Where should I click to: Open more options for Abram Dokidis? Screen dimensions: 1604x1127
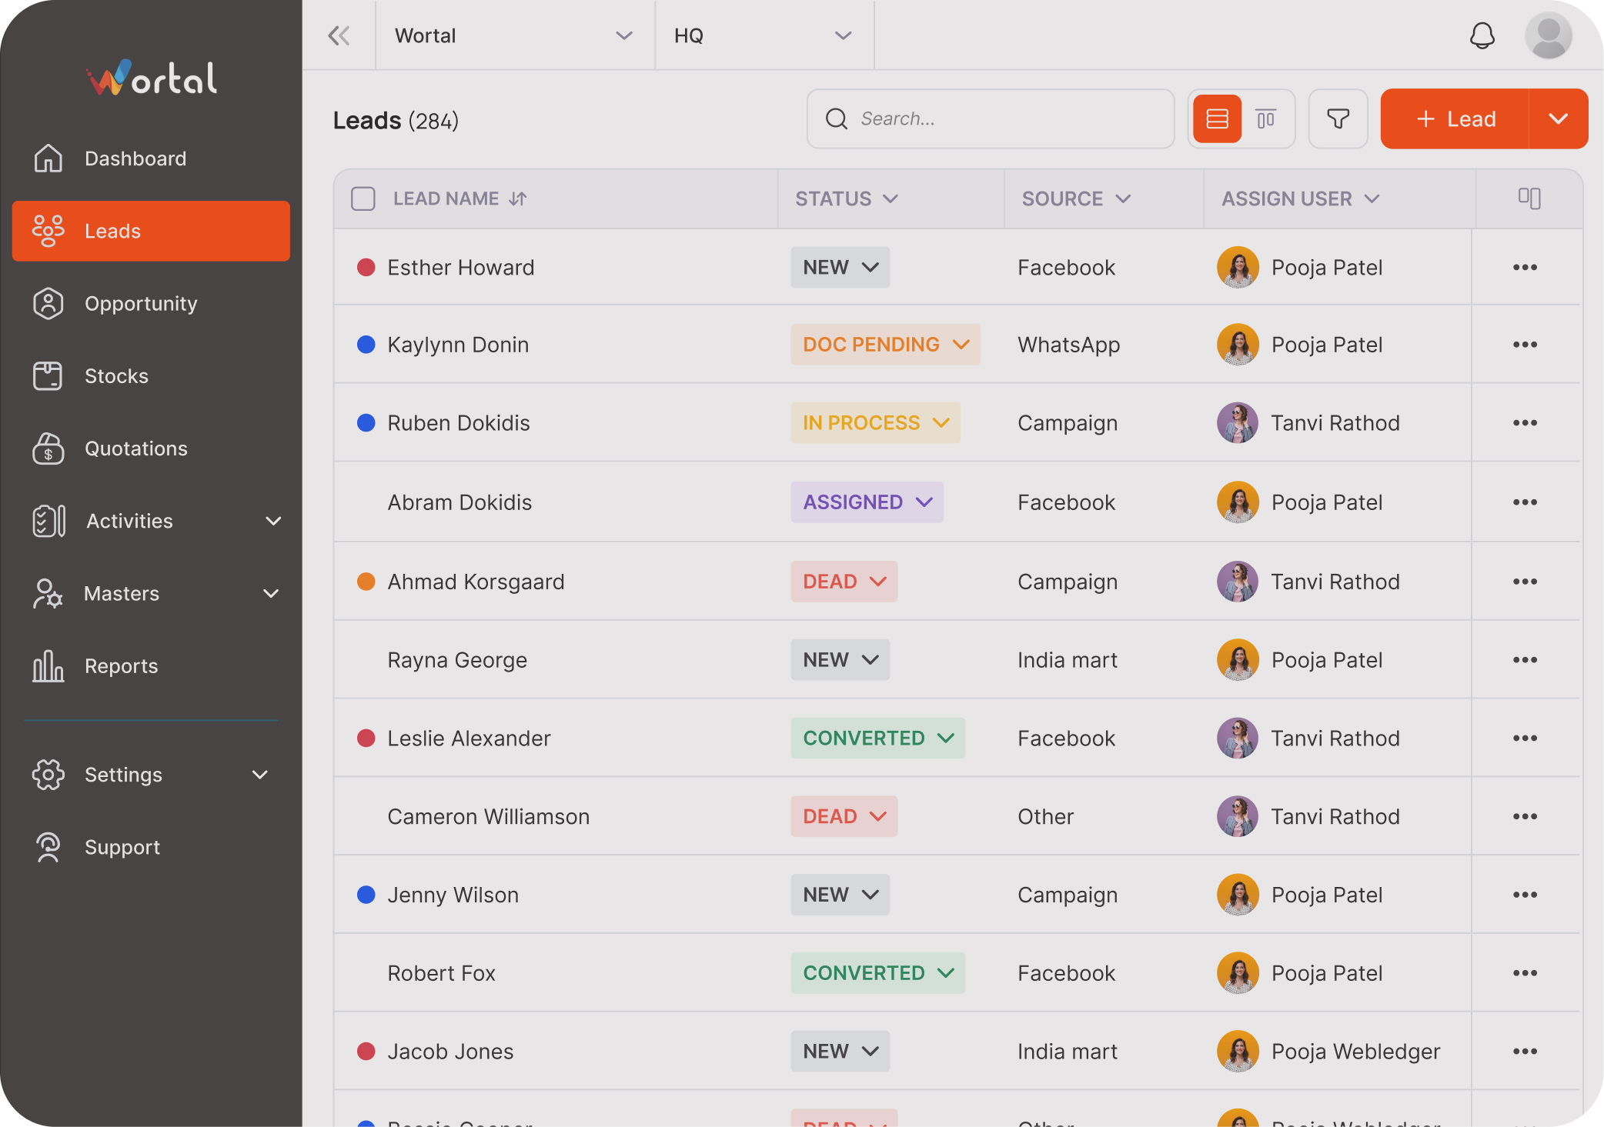pyautogui.click(x=1525, y=502)
